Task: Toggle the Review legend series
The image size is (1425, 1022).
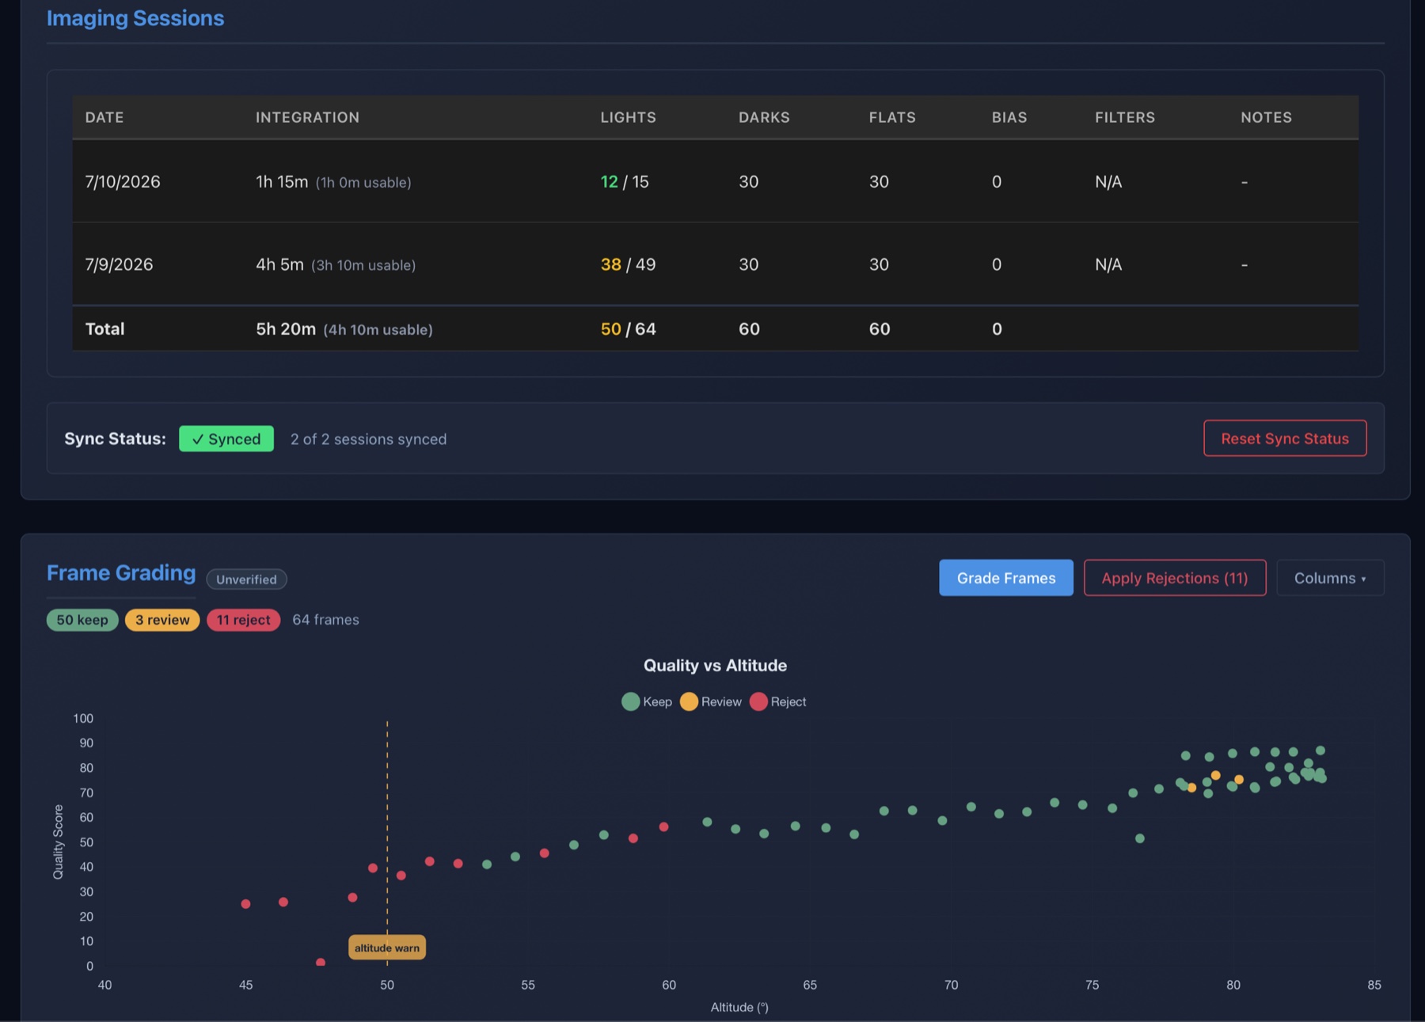Action: (x=710, y=701)
